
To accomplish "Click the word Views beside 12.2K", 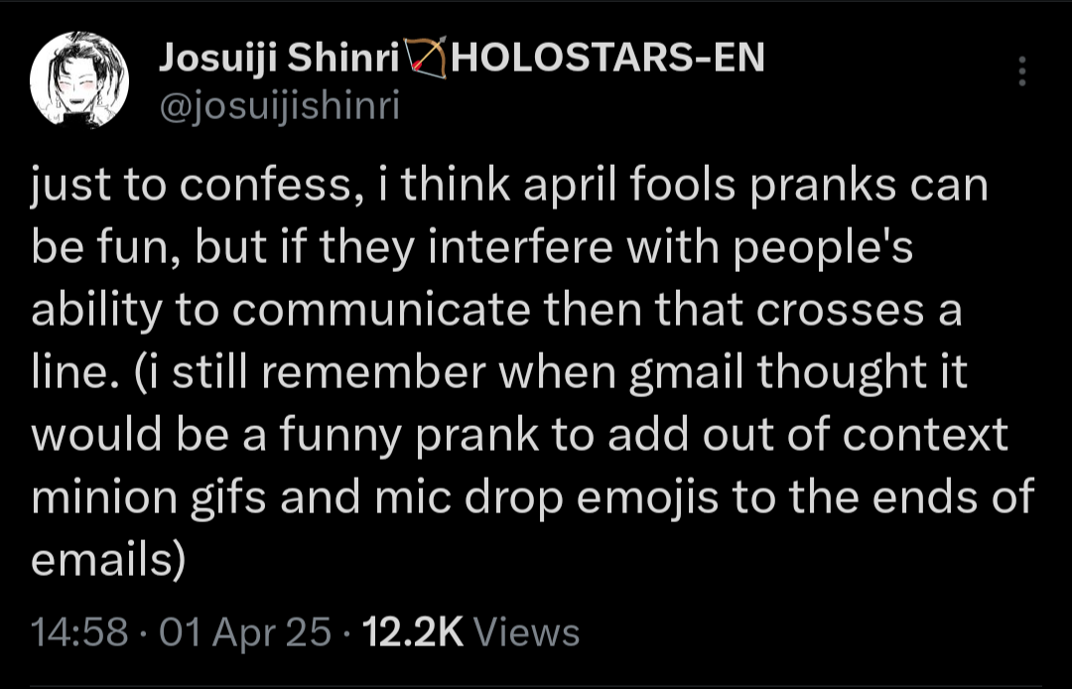I will coord(527,631).
